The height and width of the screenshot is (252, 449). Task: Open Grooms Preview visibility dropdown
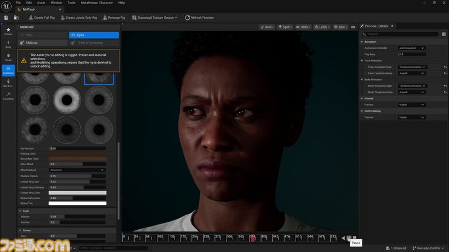[412, 105]
